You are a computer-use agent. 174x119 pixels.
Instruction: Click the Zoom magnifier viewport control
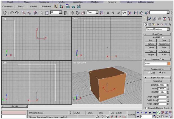158,113
